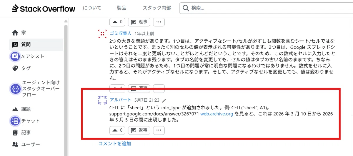Click the Stack Overflow logo

click(44, 9)
